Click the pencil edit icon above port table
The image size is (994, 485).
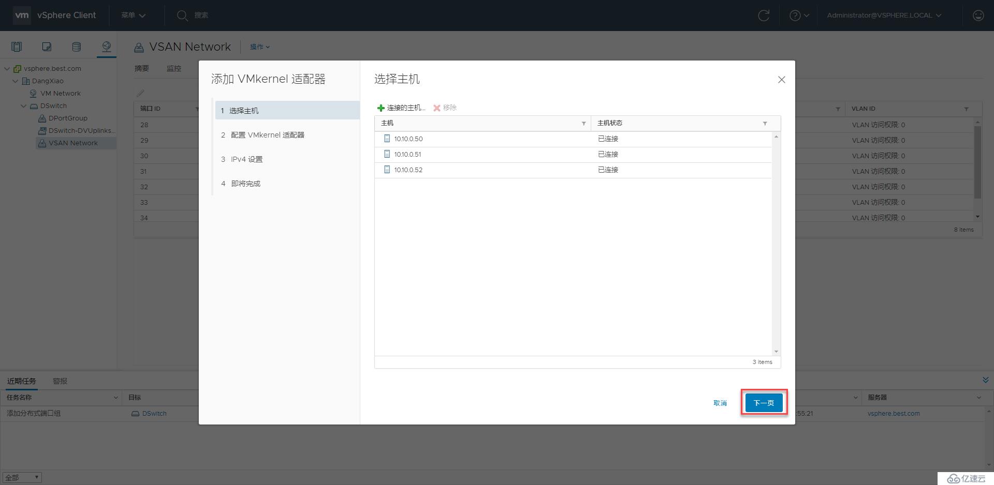[x=140, y=93]
